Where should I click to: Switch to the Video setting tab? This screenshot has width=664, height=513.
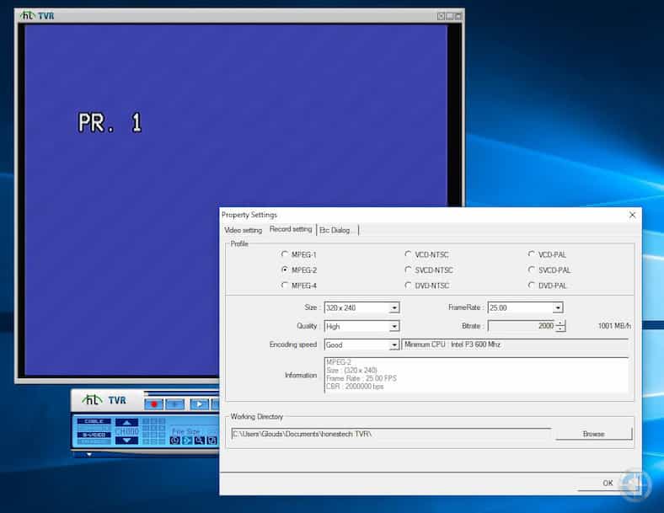coord(243,230)
